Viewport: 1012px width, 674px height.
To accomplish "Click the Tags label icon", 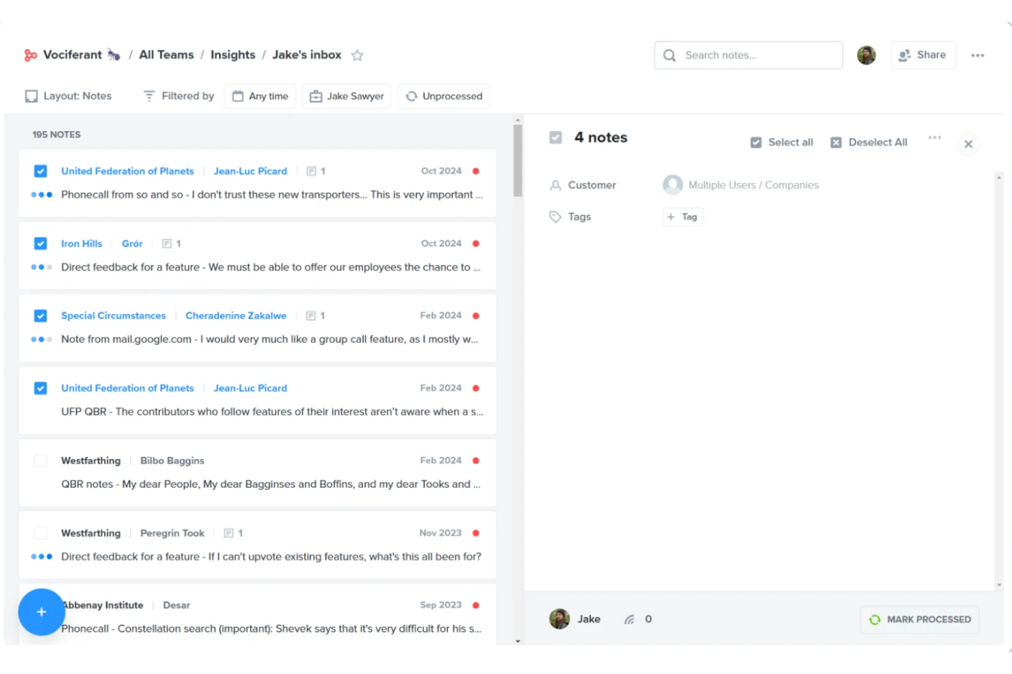I will (x=555, y=217).
